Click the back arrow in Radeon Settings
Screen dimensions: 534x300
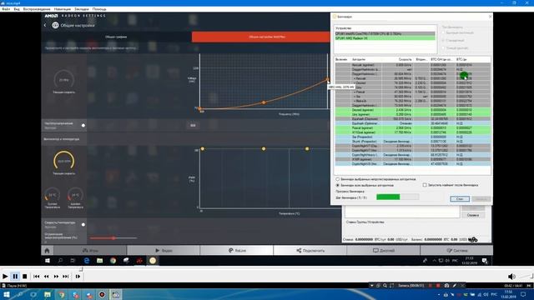tap(45, 25)
